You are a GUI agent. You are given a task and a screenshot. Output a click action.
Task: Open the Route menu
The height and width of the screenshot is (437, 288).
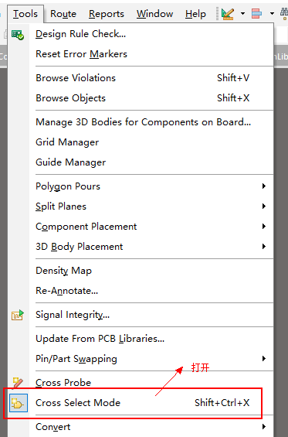[x=63, y=14]
